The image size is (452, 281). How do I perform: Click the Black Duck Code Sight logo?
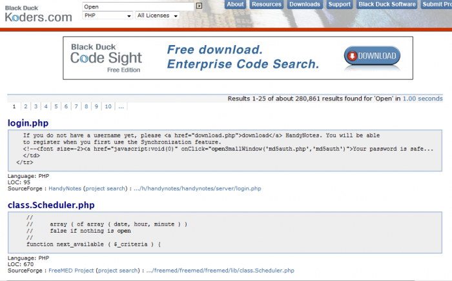tap(106, 59)
